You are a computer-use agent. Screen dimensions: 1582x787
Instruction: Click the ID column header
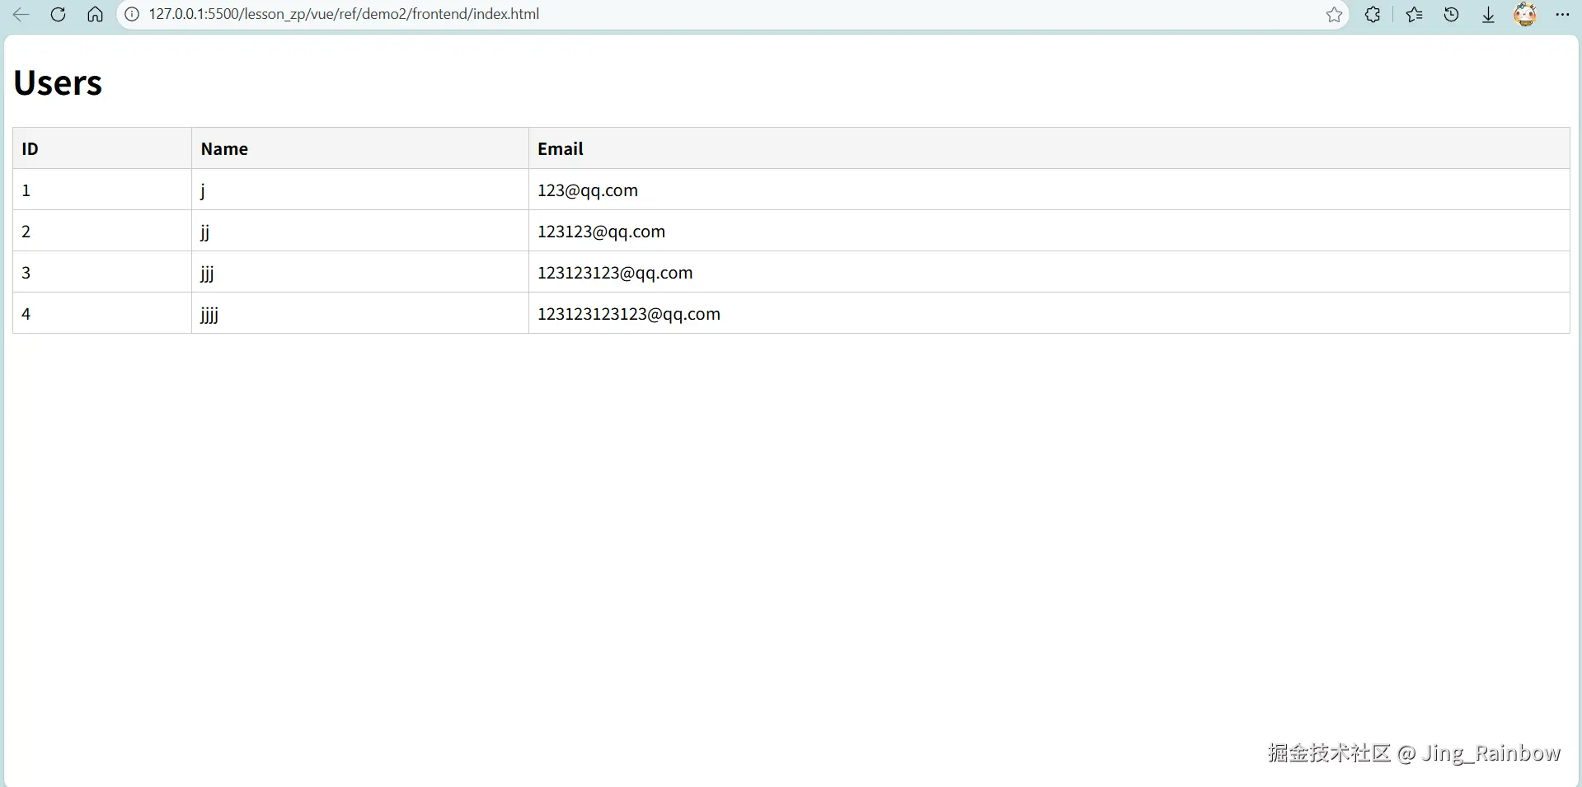30,148
